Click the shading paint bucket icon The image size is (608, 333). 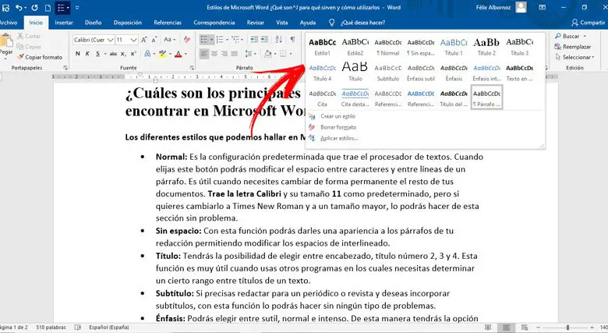267,54
